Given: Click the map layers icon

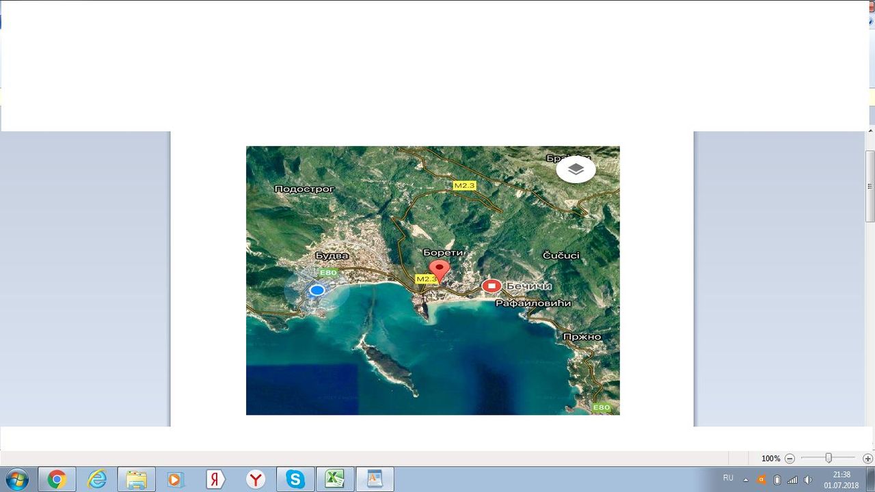Looking at the screenshot, I should (576, 169).
